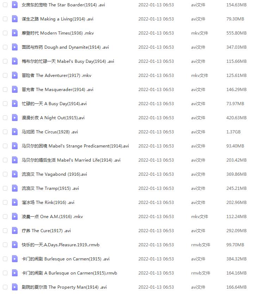257x295 pixels.
Task: Select checkbox beside A Busy Day(1914).avi
Action: point(5,104)
